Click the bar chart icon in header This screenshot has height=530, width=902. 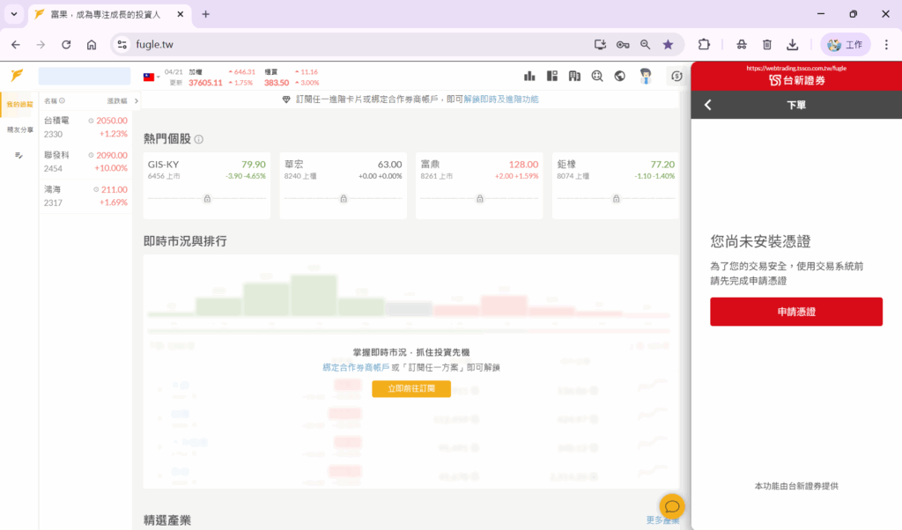[x=530, y=77]
